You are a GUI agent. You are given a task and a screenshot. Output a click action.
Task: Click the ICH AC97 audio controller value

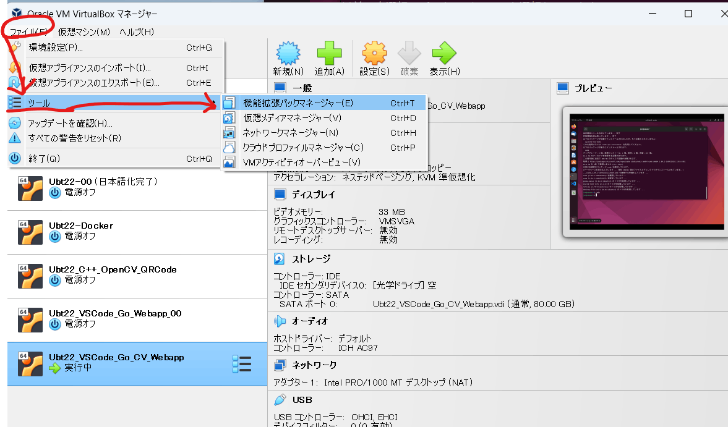coord(358,348)
